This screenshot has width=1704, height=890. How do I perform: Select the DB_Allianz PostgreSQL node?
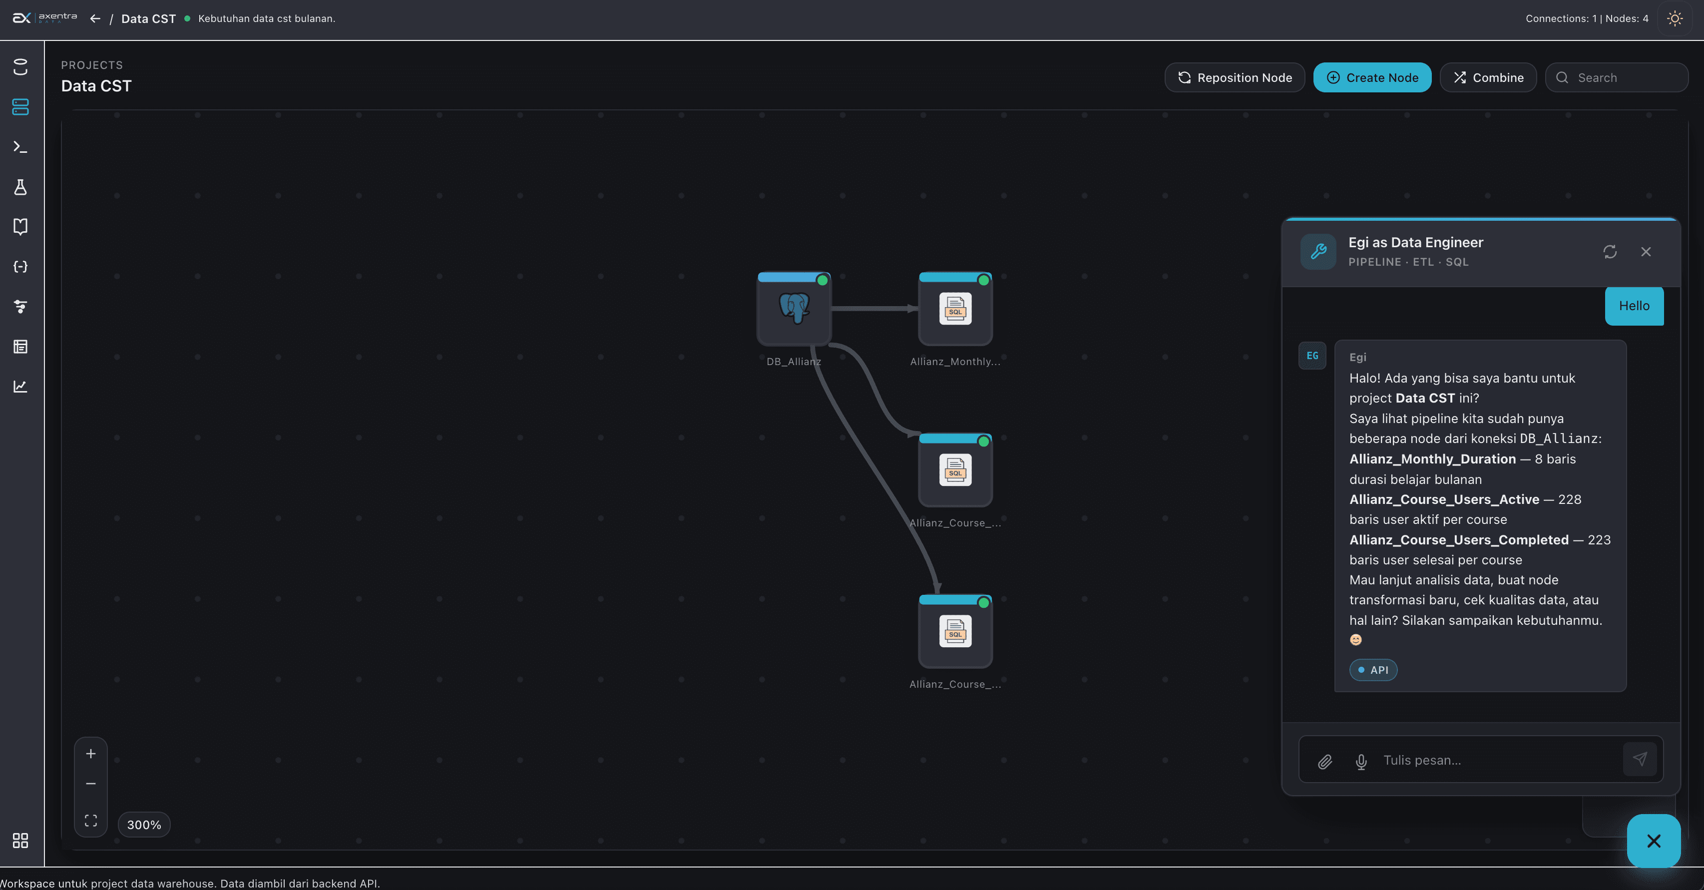point(794,309)
